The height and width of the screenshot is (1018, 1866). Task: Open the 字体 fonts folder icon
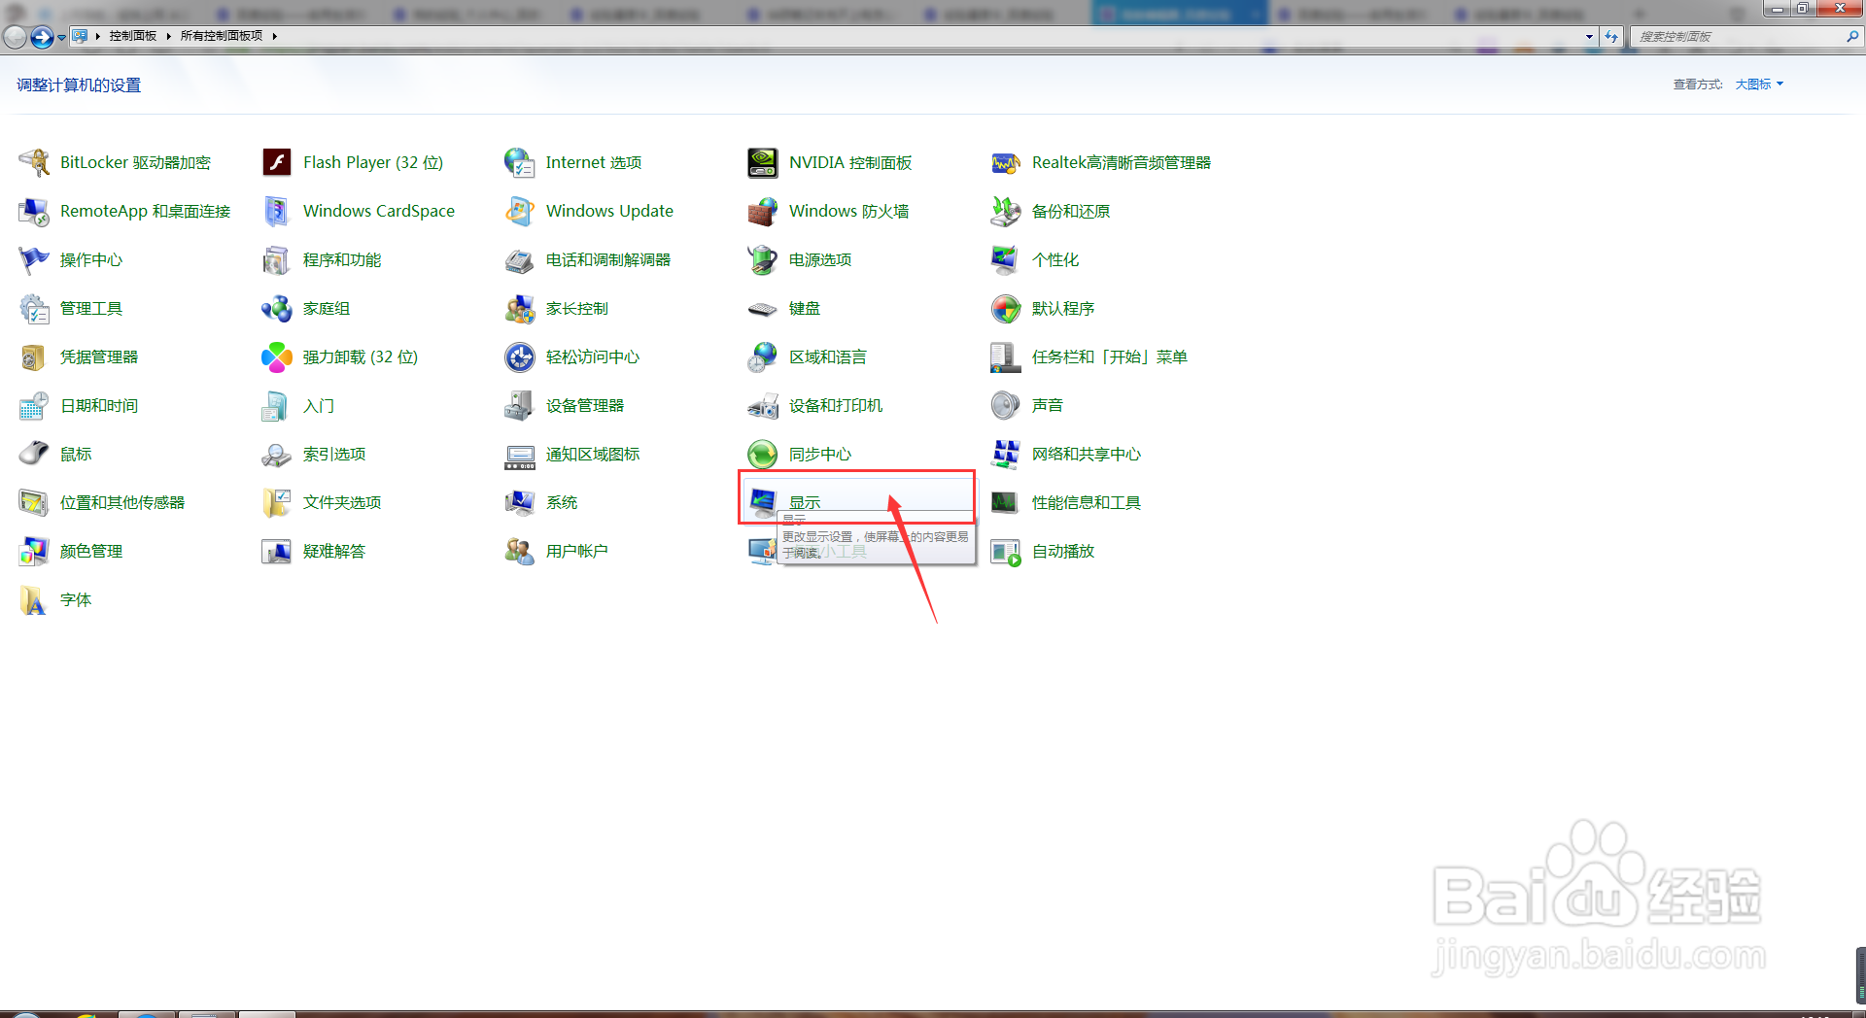(x=34, y=599)
